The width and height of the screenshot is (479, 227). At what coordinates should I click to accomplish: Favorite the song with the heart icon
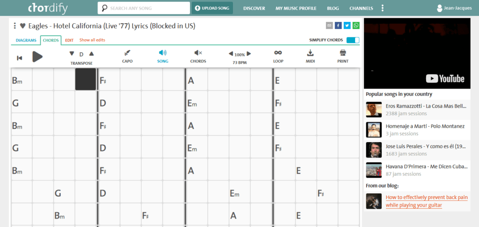click(22, 26)
